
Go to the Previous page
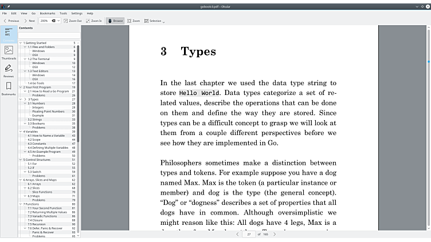click(x=11, y=21)
